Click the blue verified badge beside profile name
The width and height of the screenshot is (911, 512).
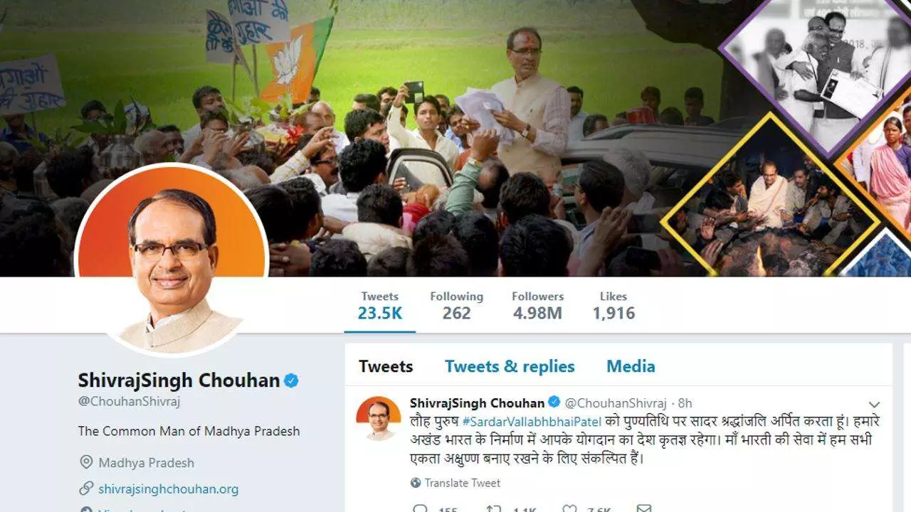(x=291, y=380)
